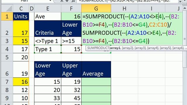Select column E header

(48, 8)
